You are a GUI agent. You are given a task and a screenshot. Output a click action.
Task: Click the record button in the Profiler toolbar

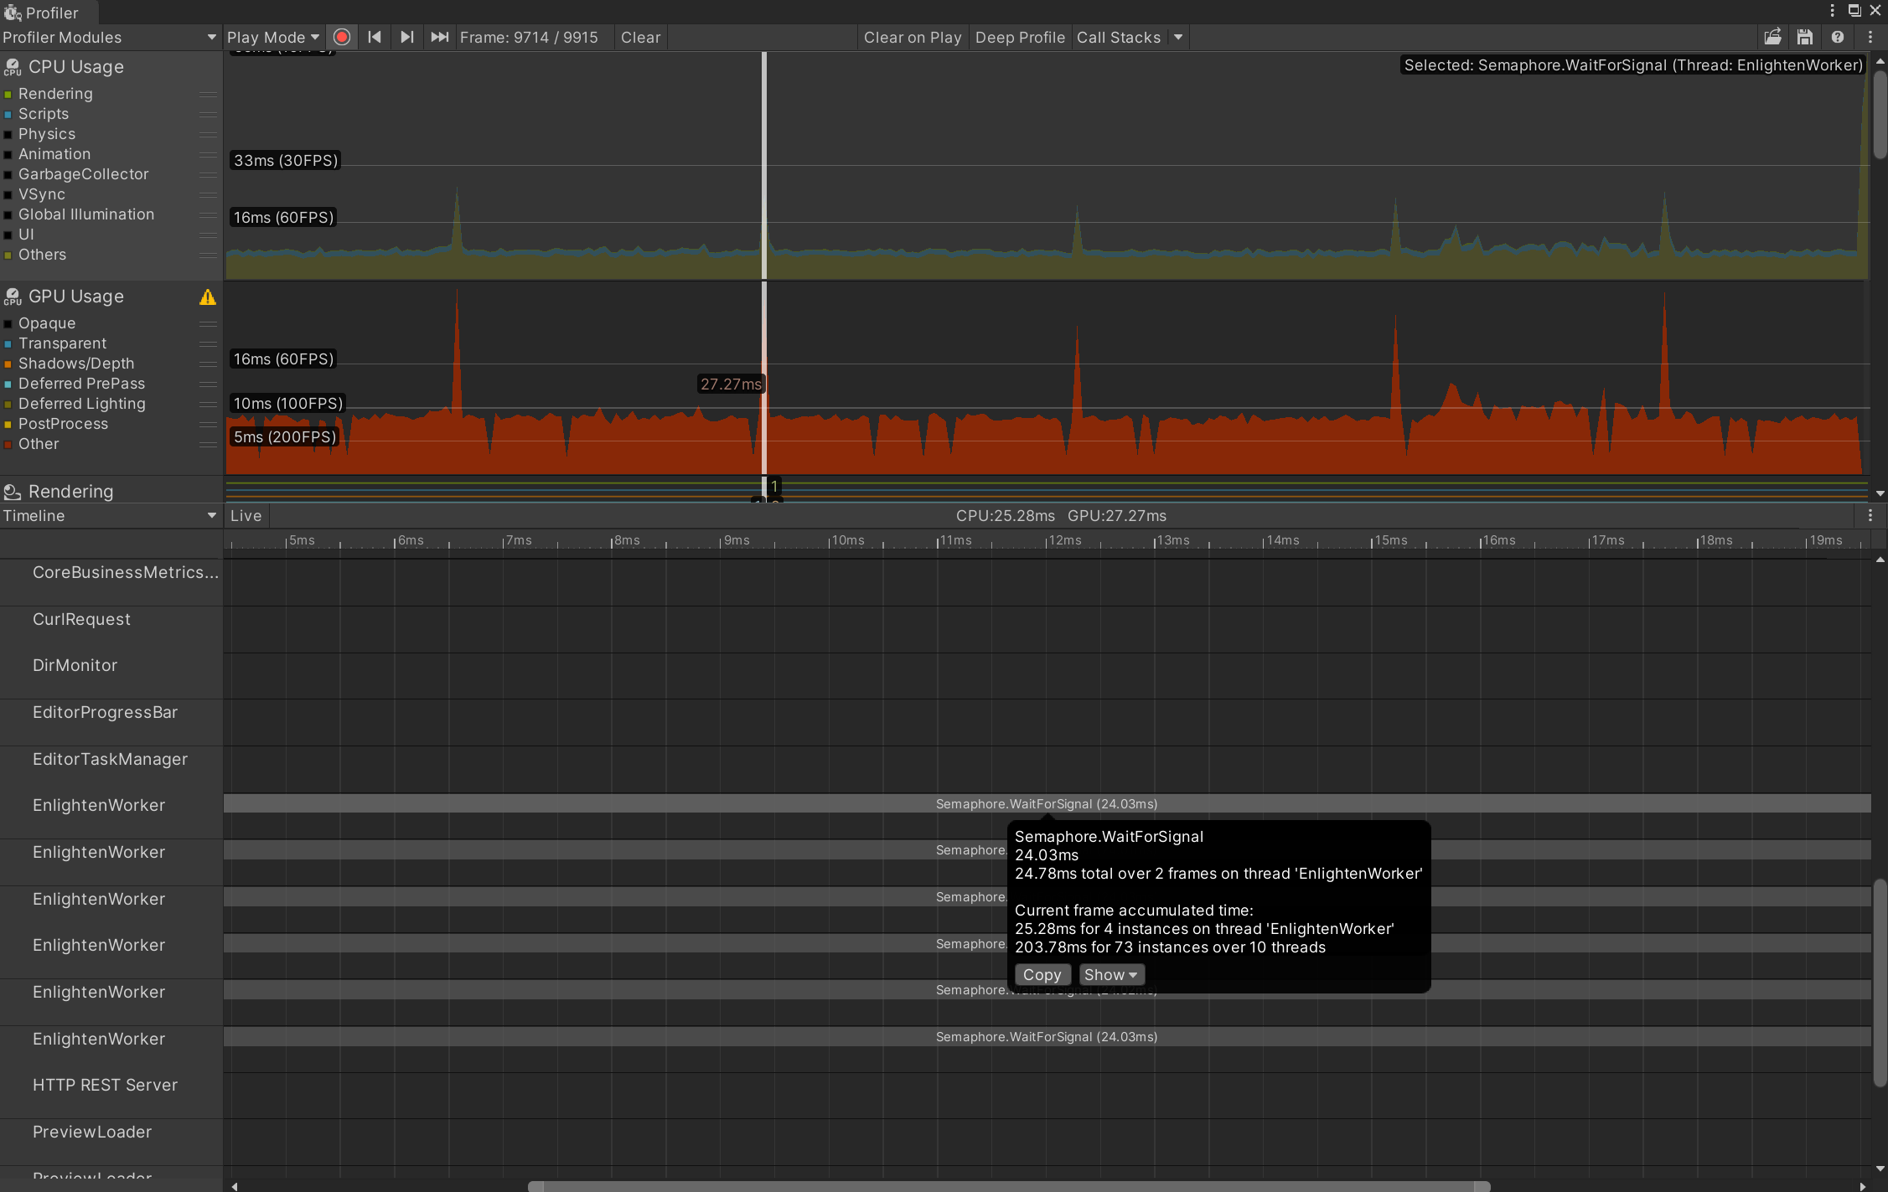tap(342, 37)
